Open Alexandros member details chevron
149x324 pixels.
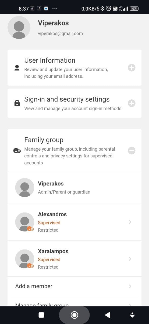tap(130, 222)
